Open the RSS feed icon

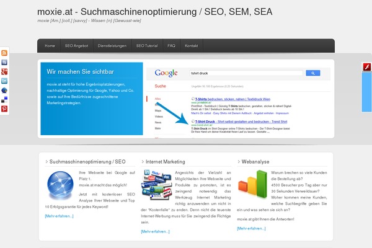[x=4, y=53]
